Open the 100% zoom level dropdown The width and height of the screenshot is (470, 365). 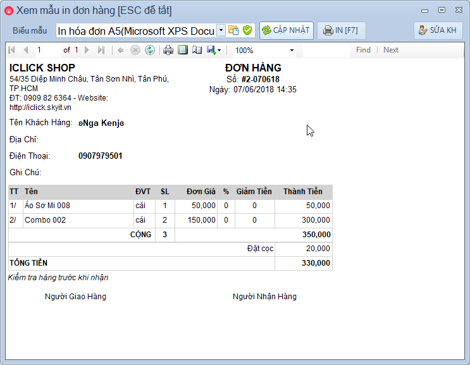pos(292,51)
